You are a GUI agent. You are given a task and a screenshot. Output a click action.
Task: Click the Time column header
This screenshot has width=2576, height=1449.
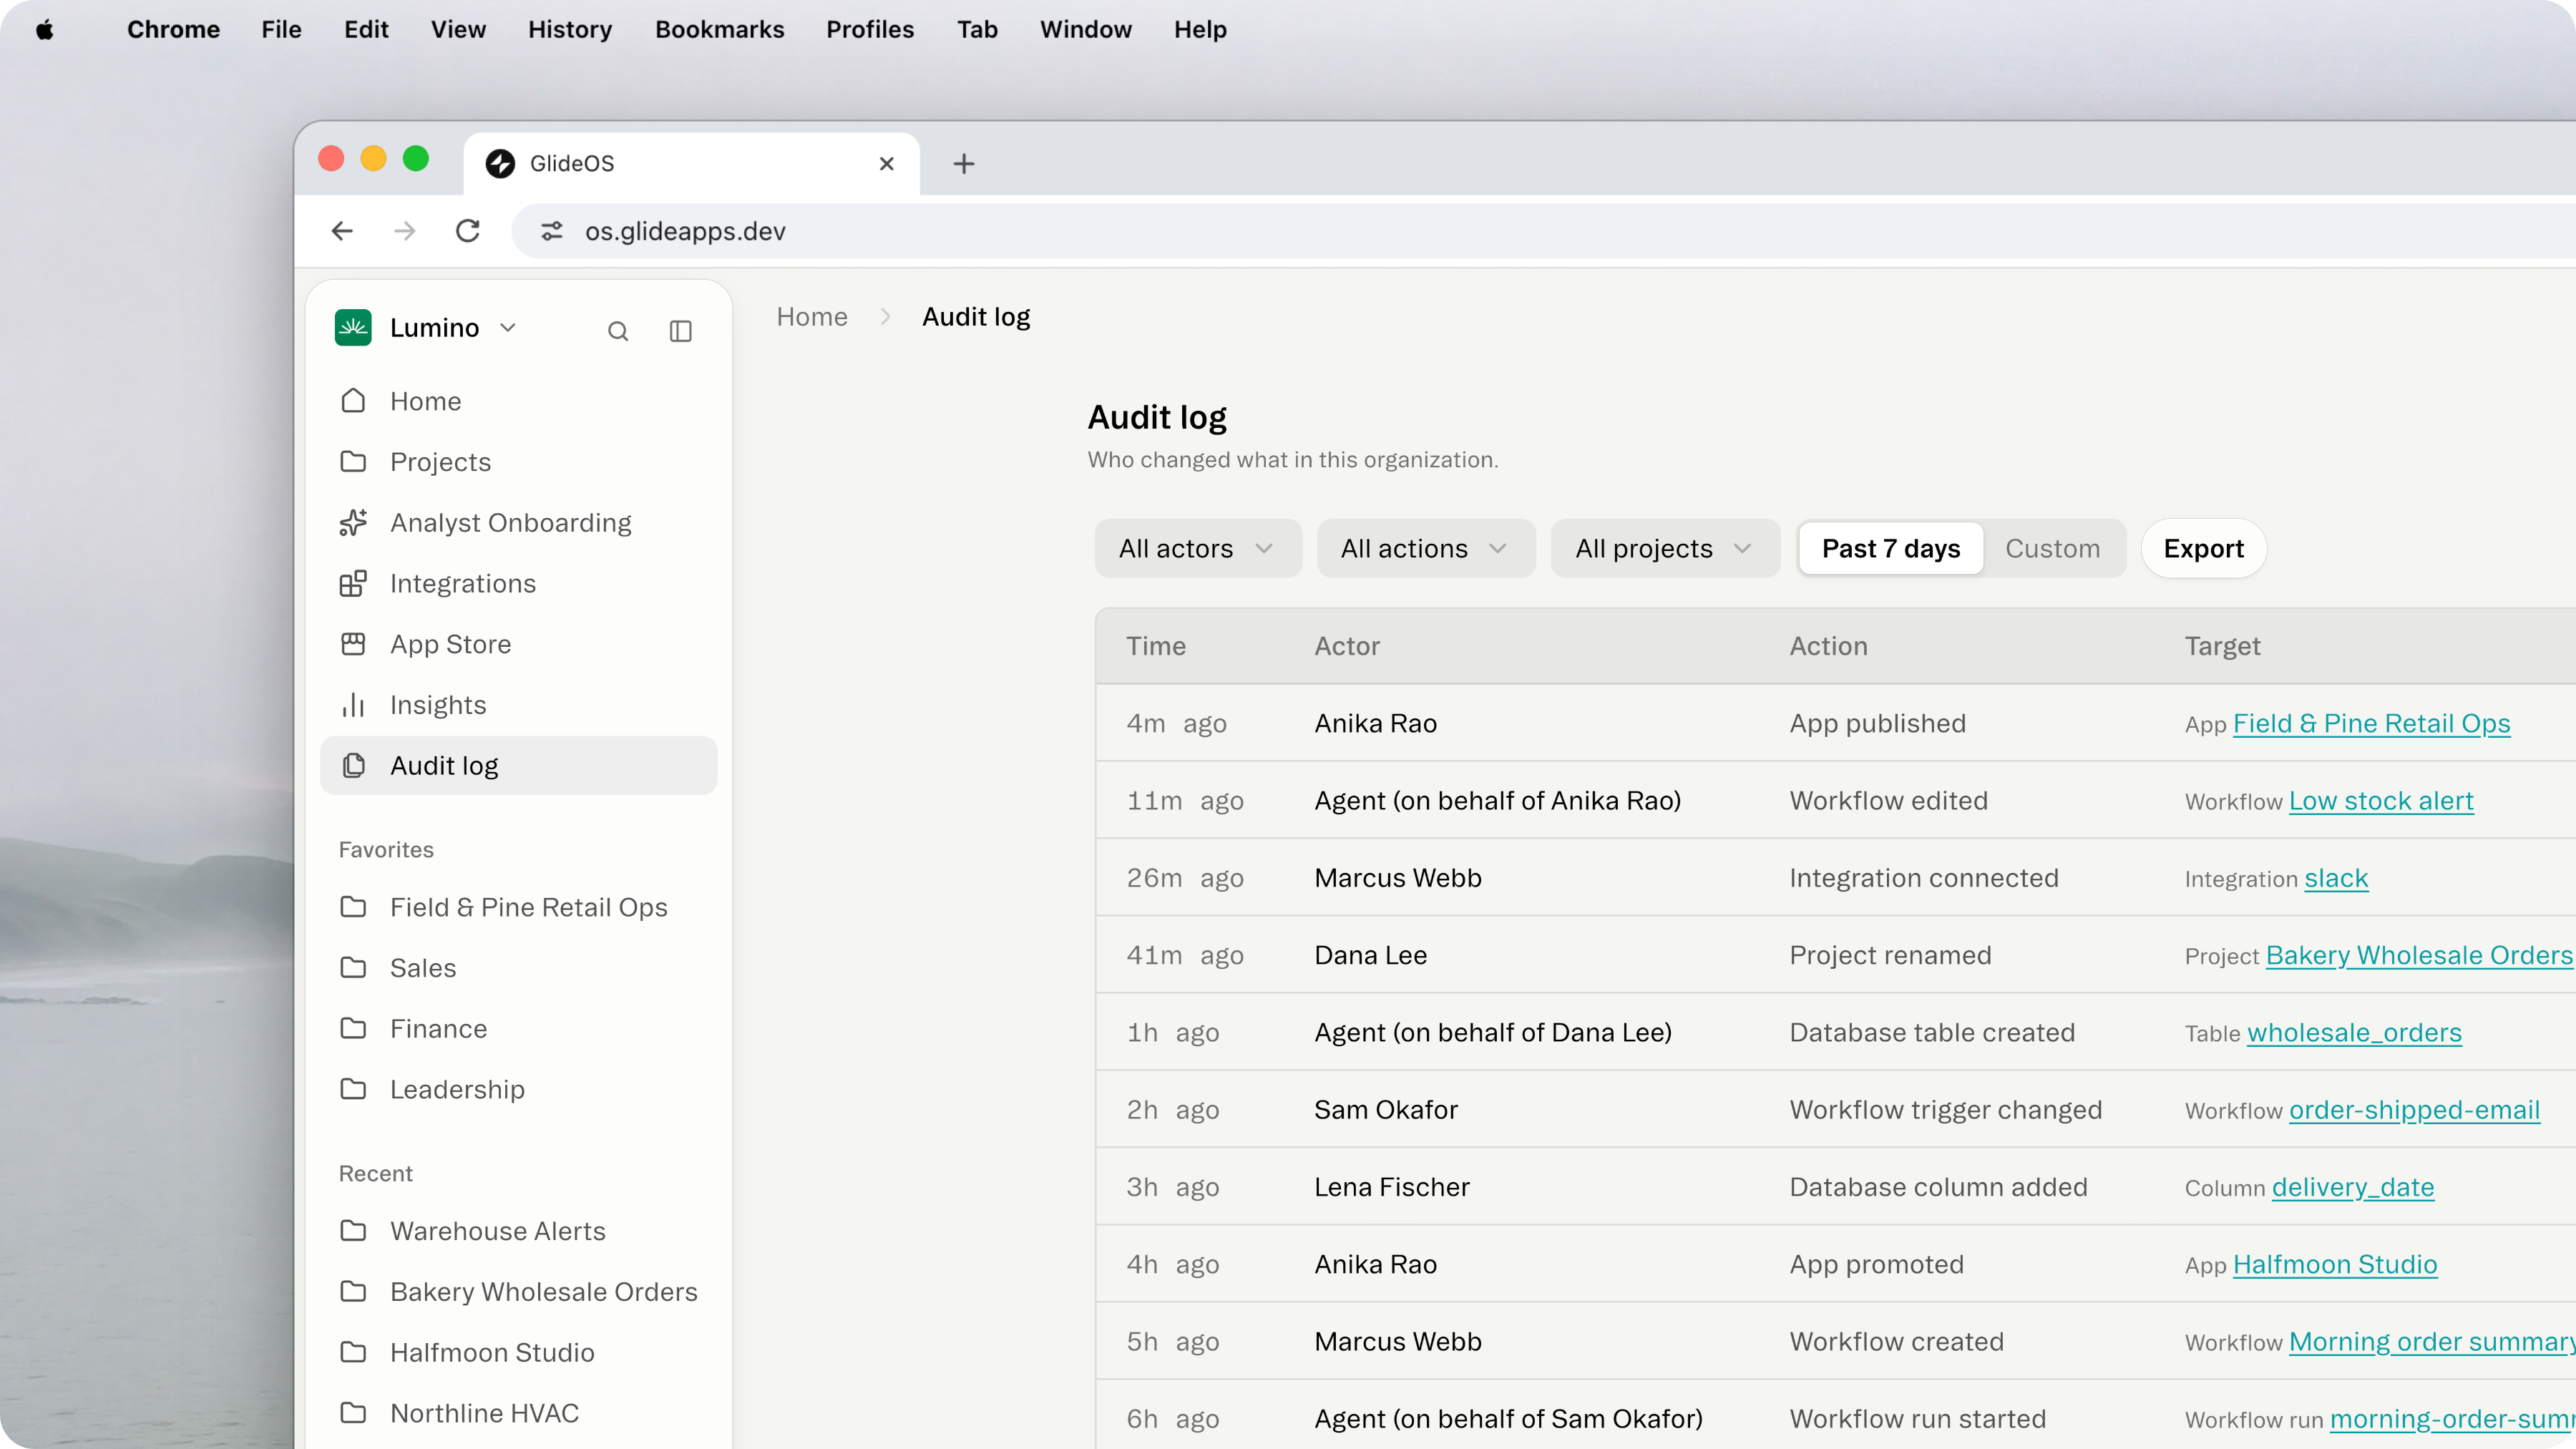[x=1156, y=646]
